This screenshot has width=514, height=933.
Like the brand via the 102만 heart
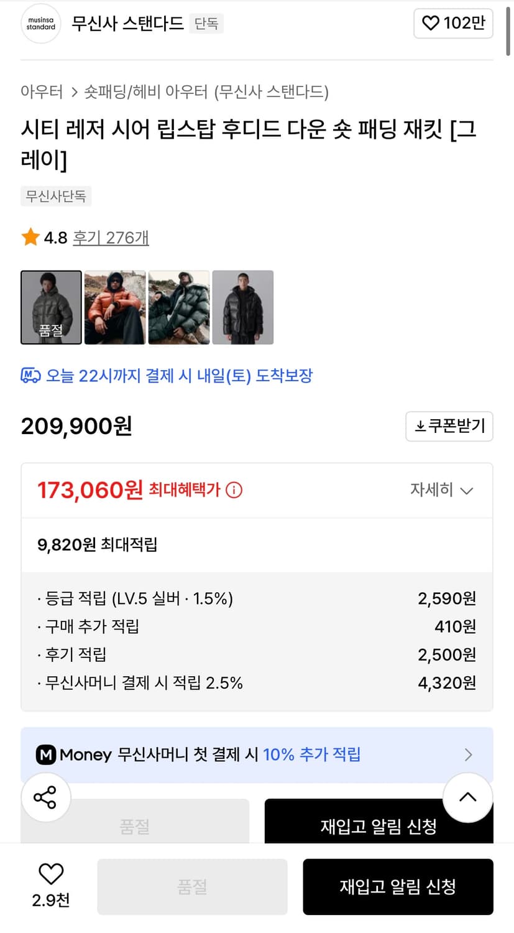(453, 23)
